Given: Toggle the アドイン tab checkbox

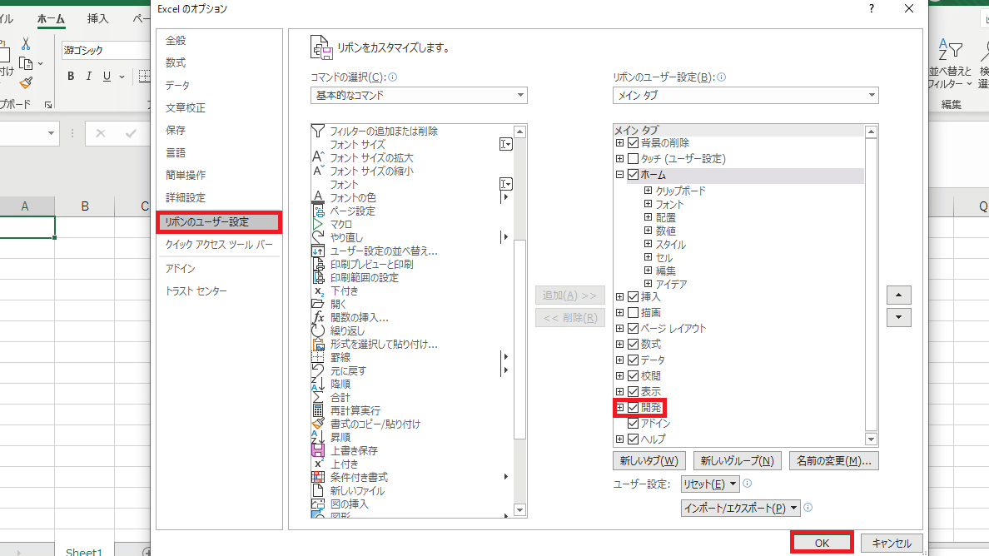Looking at the screenshot, I should click(x=634, y=424).
